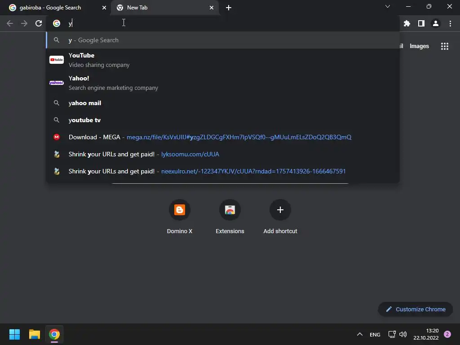Click the MEGA red favicon
This screenshot has height=345, width=460.
57,137
